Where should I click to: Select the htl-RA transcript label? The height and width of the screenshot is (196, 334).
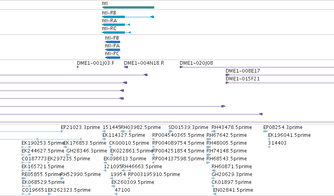[x=110, y=21]
